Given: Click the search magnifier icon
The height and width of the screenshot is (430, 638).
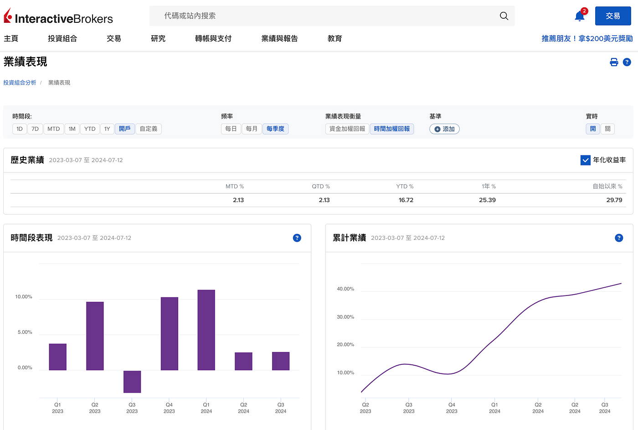Looking at the screenshot, I should [504, 16].
